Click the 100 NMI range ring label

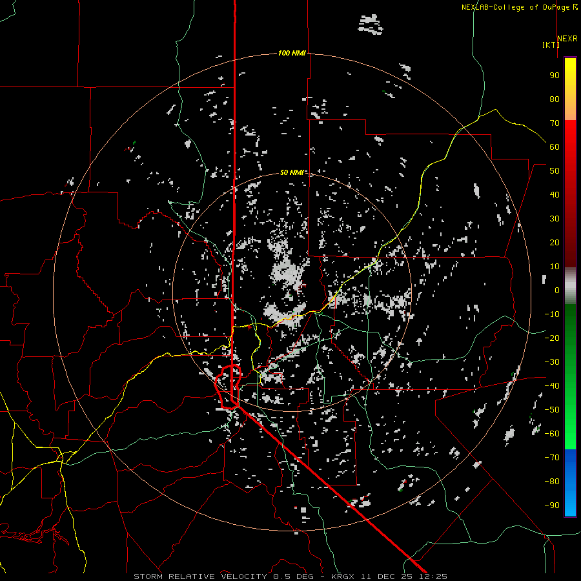tap(292, 53)
